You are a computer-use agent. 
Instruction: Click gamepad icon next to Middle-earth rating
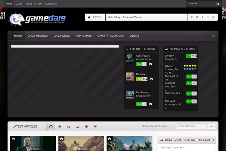tap(150, 104)
